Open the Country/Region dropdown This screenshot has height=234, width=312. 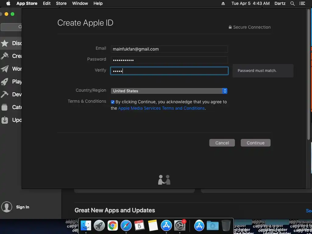point(169,91)
